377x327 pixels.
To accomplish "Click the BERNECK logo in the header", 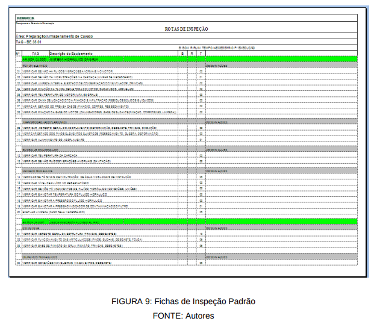I will click(26, 19).
